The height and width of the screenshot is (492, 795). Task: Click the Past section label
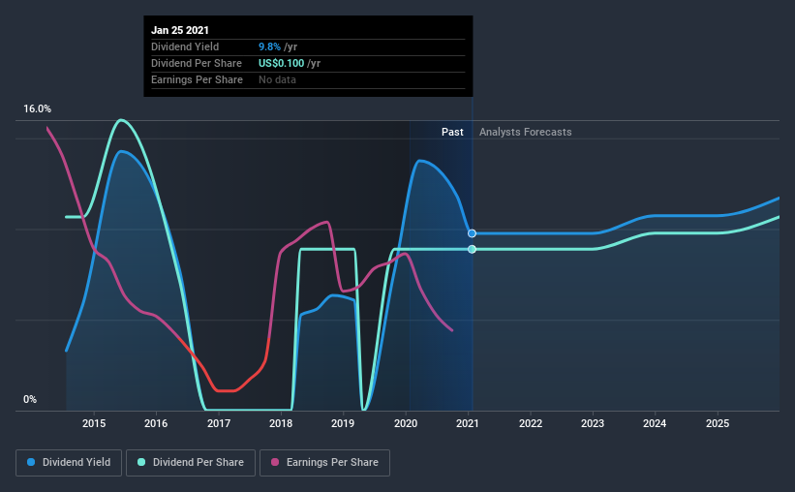click(452, 132)
